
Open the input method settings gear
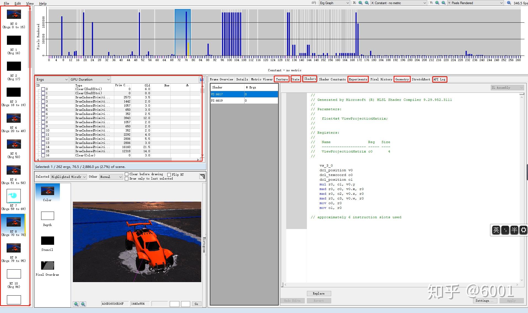[523, 230]
